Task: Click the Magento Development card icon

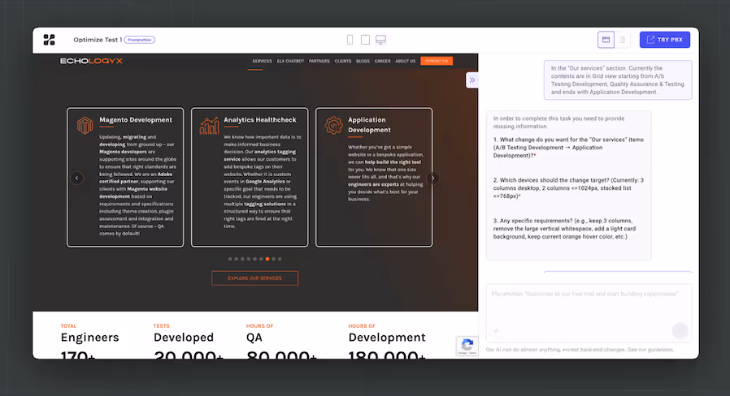Action: (x=85, y=126)
